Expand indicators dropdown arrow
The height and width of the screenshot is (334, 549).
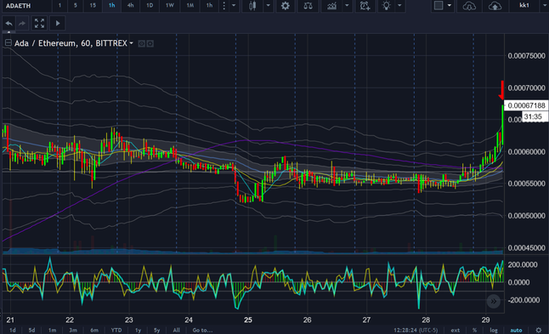pos(347,6)
